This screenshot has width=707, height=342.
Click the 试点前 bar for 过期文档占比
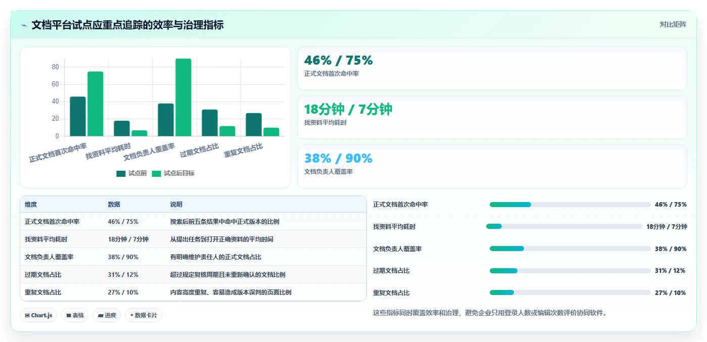(x=210, y=123)
